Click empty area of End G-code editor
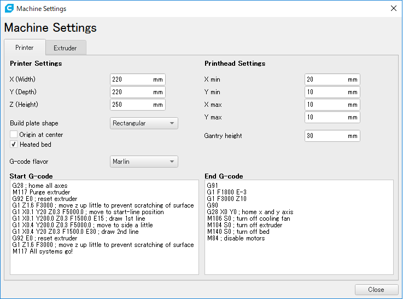403x299 pixels. (x=299, y=258)
